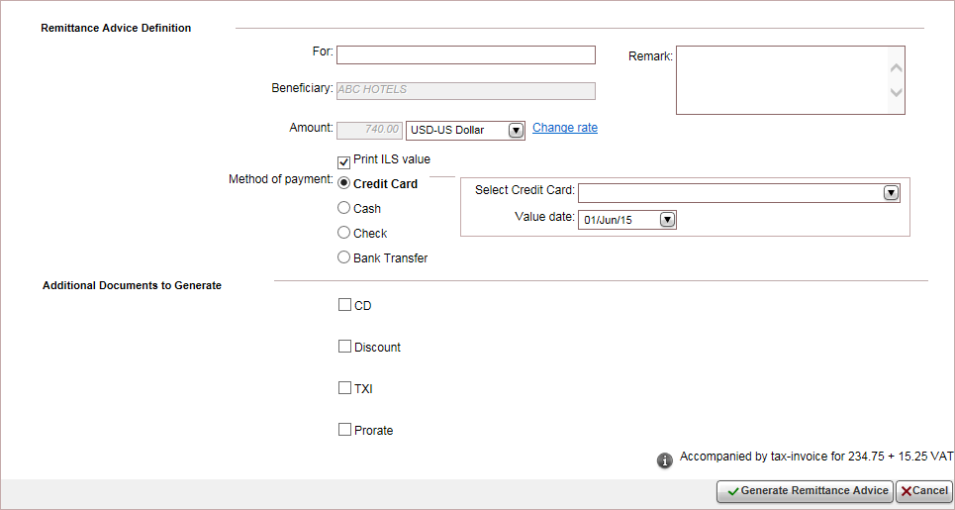Screen dimensions: 955x510
Task: Select the Credit Card radio button
Action: 344,183
